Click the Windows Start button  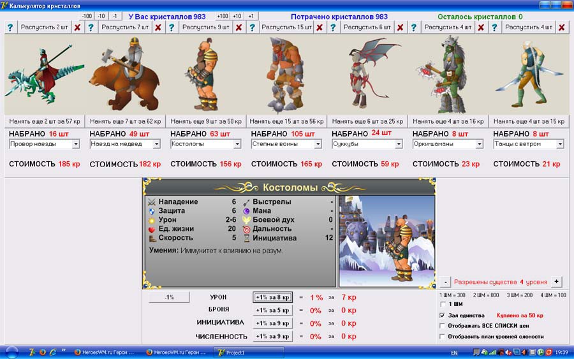11,353
